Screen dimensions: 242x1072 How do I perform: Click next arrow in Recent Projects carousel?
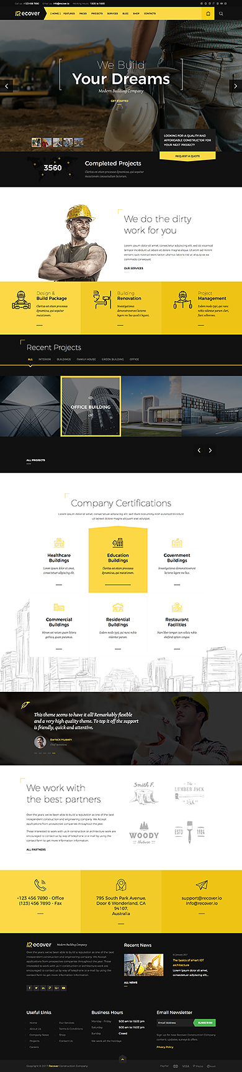(x=210, y=450)
